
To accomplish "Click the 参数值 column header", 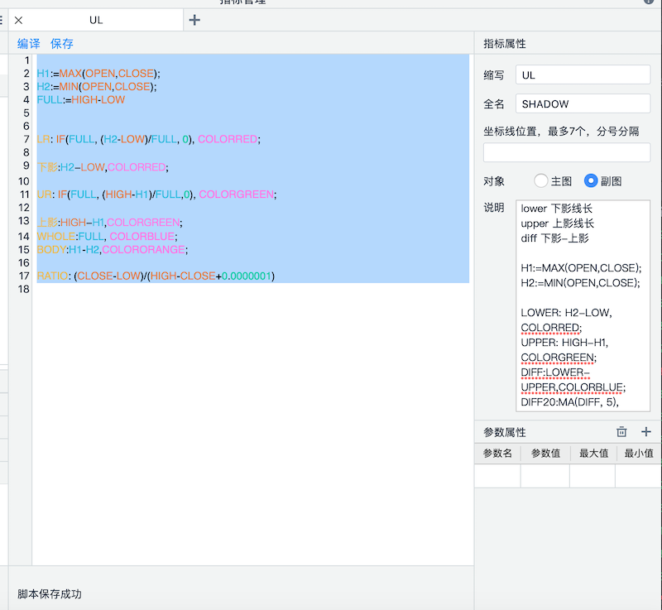I will click(545, 453).
